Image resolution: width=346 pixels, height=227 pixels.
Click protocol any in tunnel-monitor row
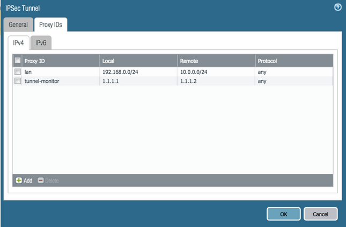(262, 81)
